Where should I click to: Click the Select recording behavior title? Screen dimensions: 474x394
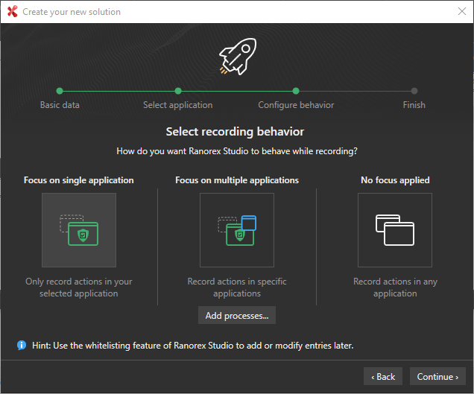235,132
